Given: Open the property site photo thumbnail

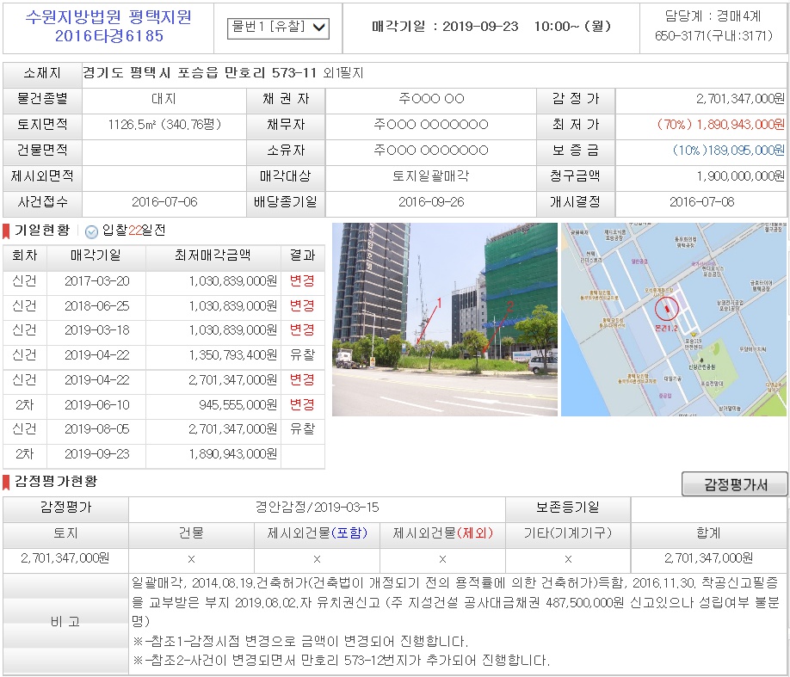Looking at the screenshot, I should [445, 319].
